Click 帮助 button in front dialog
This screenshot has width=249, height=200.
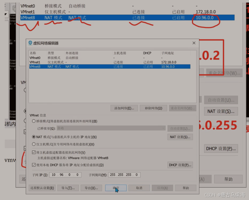tap(186, 188)
